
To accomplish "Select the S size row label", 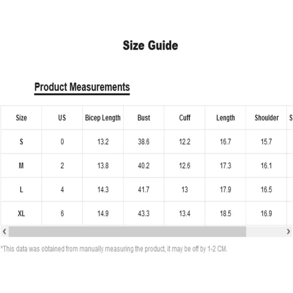I will click(21, 142).
